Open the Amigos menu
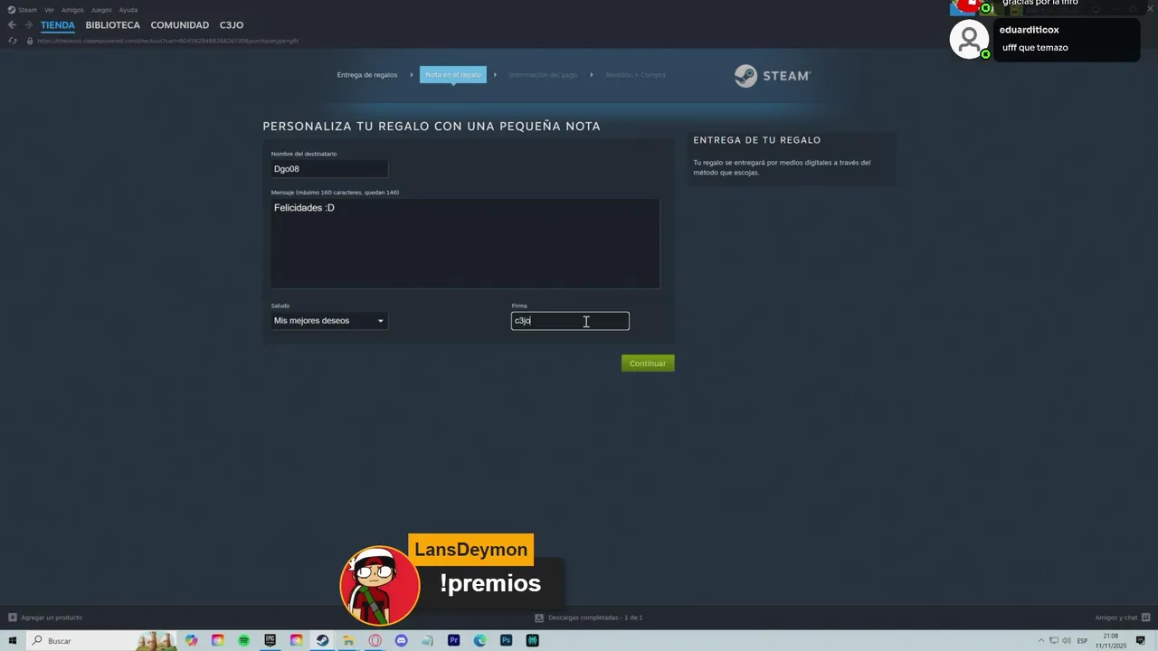Screen dimensions: 1158x651 pyautogui.click(x=72, y=10)
